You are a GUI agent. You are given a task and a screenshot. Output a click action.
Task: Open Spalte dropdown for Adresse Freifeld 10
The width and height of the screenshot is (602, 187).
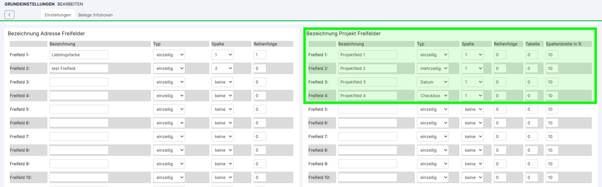pos(222,178)
